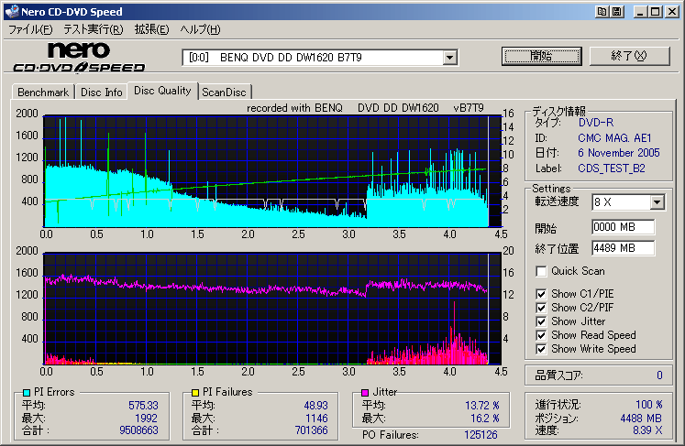685x446 pixels.
Task: Maximize the Nero CD-DVD Speed window
Action: point(656,12)
